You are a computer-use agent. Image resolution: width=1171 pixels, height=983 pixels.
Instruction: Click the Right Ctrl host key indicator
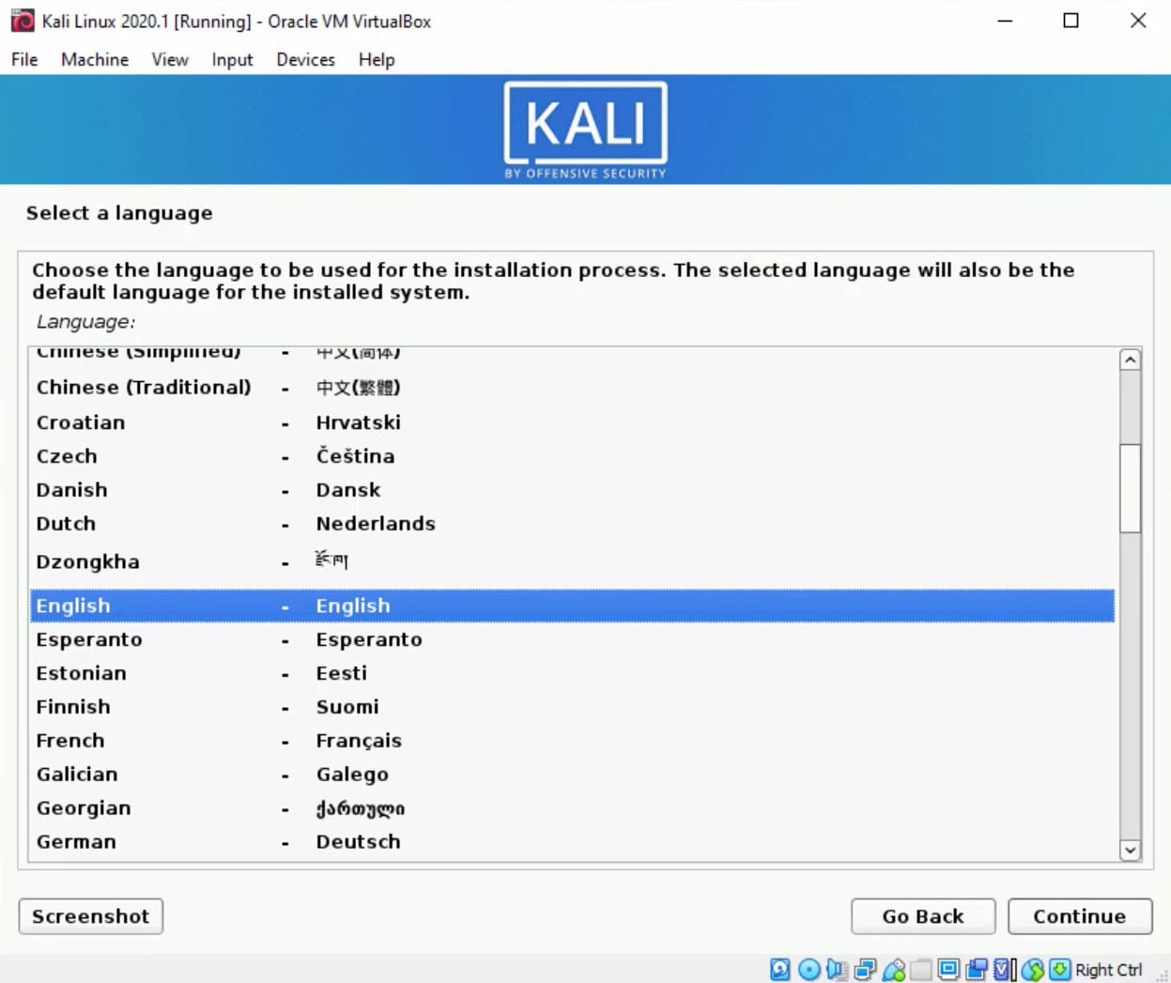(1109, 970)
